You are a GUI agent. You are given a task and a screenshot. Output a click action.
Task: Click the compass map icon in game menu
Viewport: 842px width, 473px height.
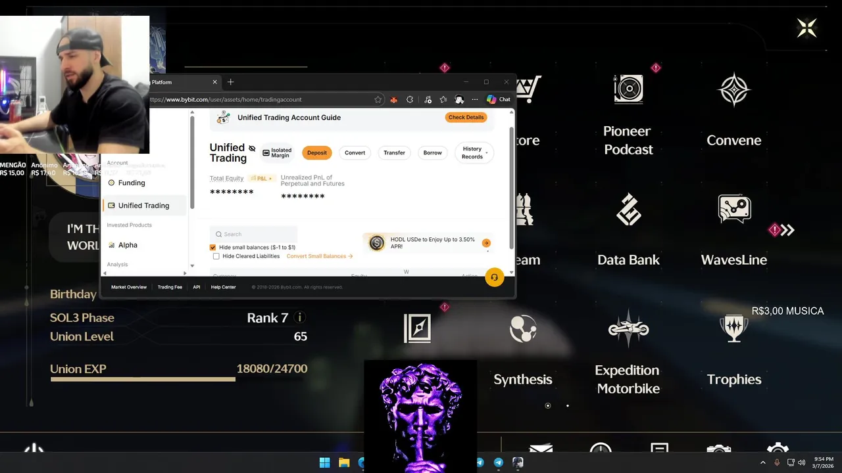coord(417,328)
